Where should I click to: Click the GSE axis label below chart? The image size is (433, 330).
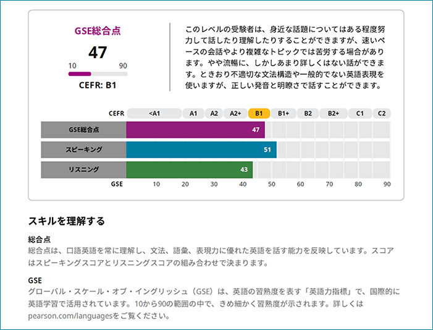[117, 184]
